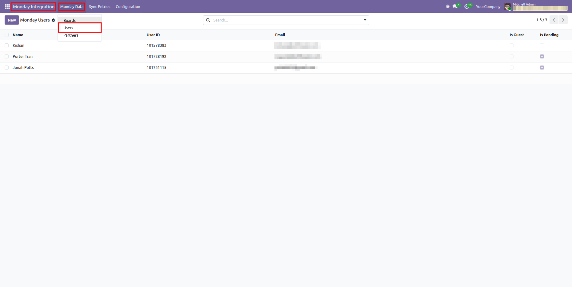Open the Monday Users gear actions
The height and width of the screenshot is (287, 572).
pos(53,20)
